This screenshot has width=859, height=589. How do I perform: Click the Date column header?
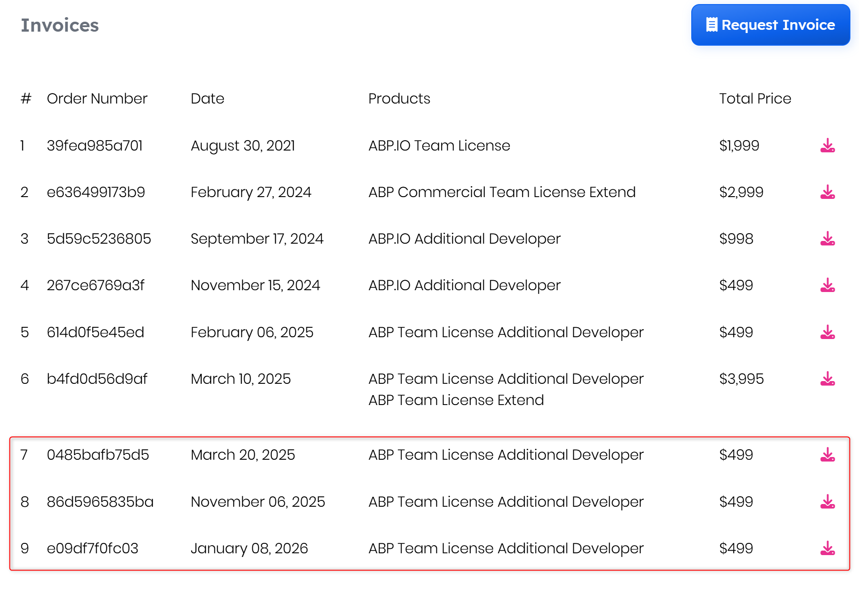207,99
